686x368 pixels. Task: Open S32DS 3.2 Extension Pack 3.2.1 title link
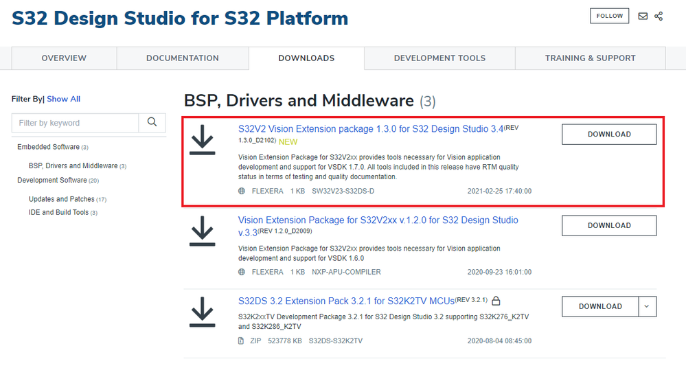tap(346, 301)
